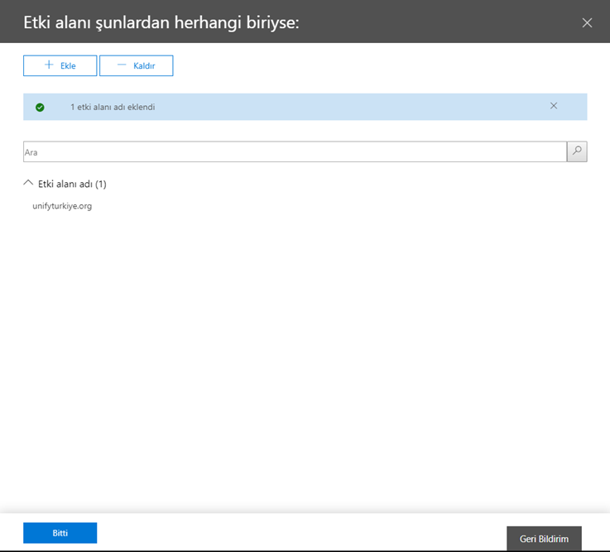Click the Ekle add button
610x552 pixels.
(x=60, y=65)
